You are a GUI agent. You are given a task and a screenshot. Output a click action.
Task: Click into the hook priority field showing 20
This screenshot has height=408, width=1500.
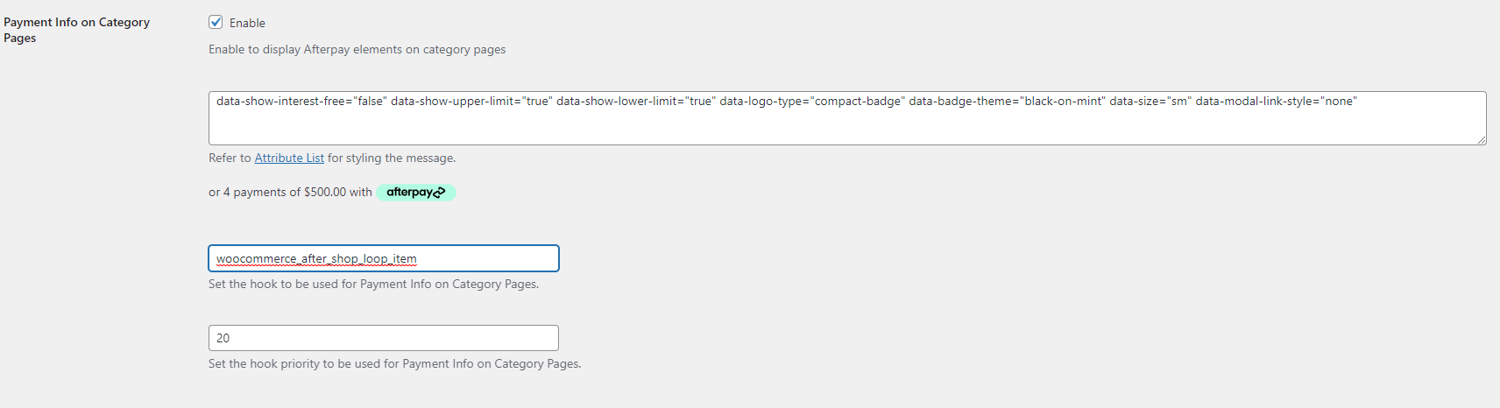(x=383, y=338)
